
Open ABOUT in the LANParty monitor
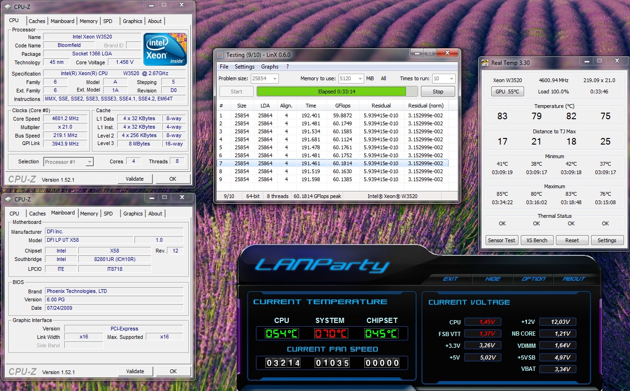[x=574, y=279]
